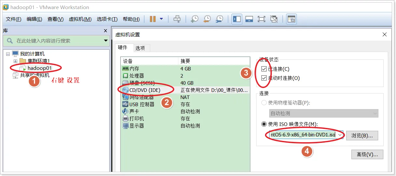Open the 虚拟机(M) menu
Screen dimensions: 396x176
80,19
